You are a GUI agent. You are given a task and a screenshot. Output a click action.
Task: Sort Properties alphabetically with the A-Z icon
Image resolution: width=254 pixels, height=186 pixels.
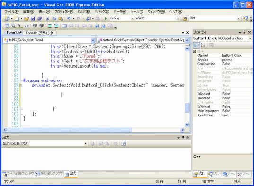[x=203, y=45]
